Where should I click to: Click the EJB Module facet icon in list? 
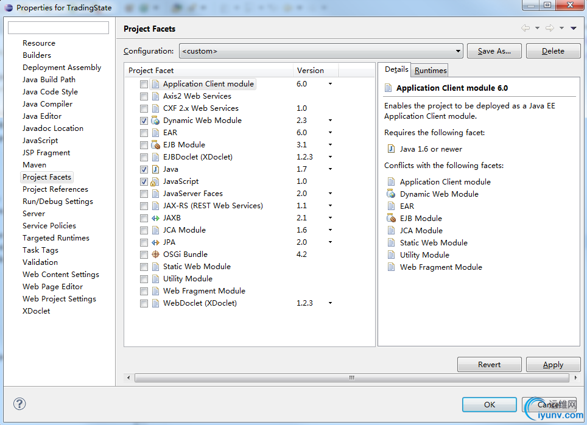(x=155, y=145)
